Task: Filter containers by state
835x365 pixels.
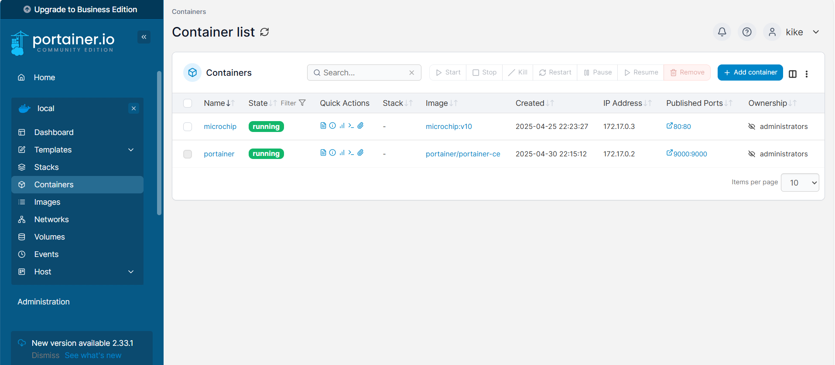Action: [293, 103]
